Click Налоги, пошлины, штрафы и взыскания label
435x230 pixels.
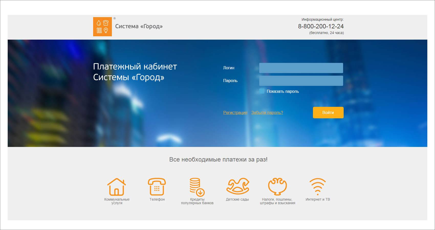(x=278, y=201)
